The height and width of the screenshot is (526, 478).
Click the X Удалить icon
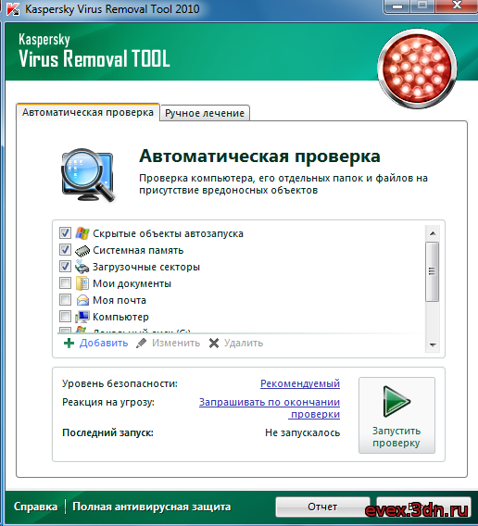[x=214, y=344]
